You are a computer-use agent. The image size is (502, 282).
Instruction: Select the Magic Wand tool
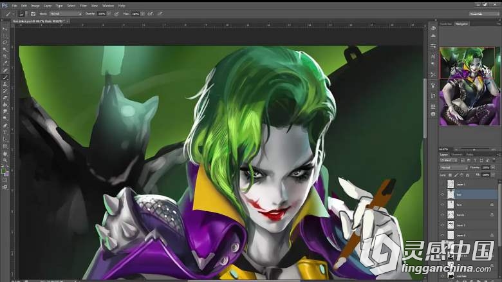coord(5,50)
